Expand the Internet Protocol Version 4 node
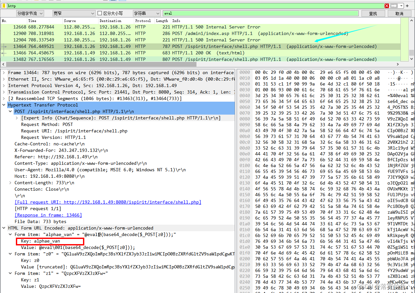Viewport: 415px width, 293px height. click(4, 85)
